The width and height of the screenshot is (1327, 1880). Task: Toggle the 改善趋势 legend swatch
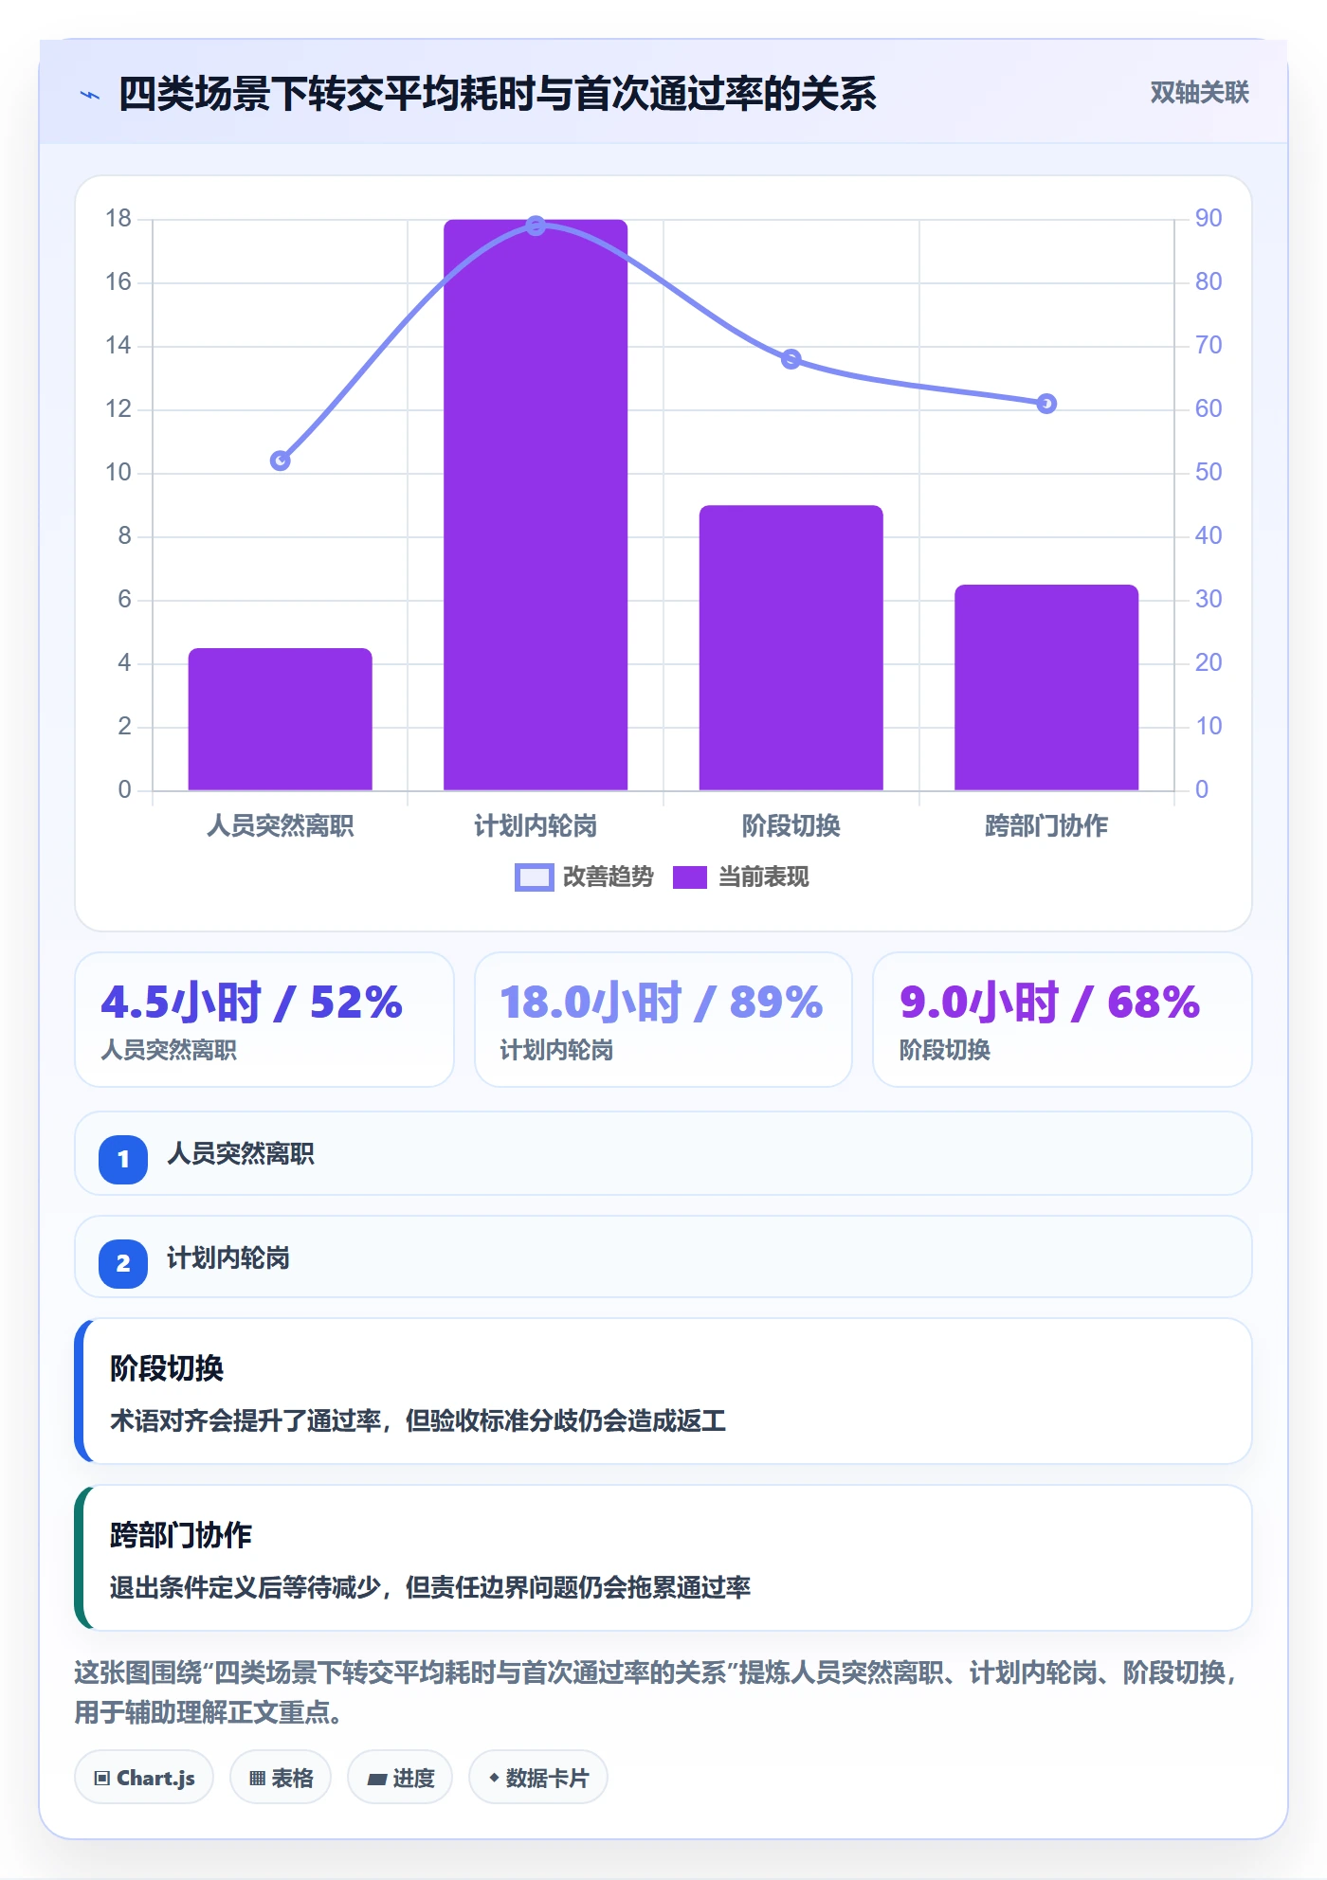point(534,877)
